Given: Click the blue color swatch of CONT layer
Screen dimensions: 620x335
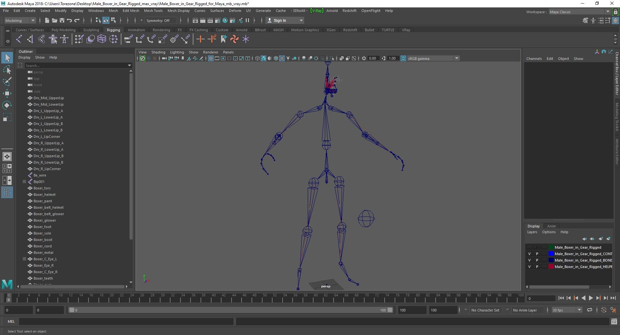Looking at the screenshot, I should point(551,254).
